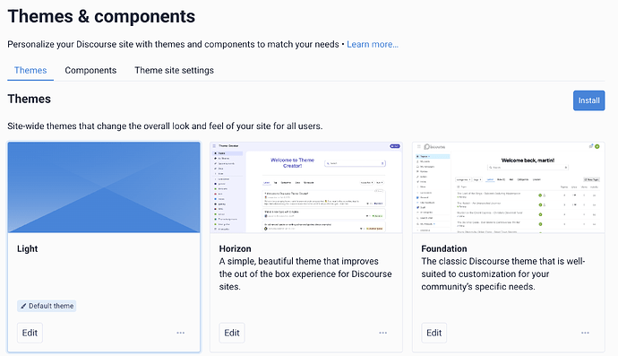Screen dimensions: 618x356
Task: Click the Light theme title
Action: [27, 248]
